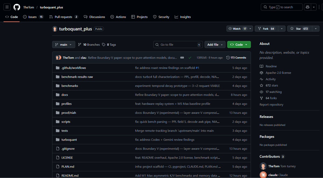Open the benchmarks folder
This screenshot has width=323, height=178.
(x=70, y=86)
